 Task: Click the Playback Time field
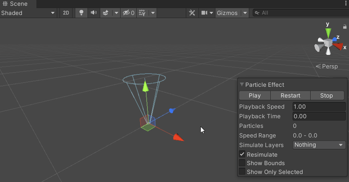(319, 116)
